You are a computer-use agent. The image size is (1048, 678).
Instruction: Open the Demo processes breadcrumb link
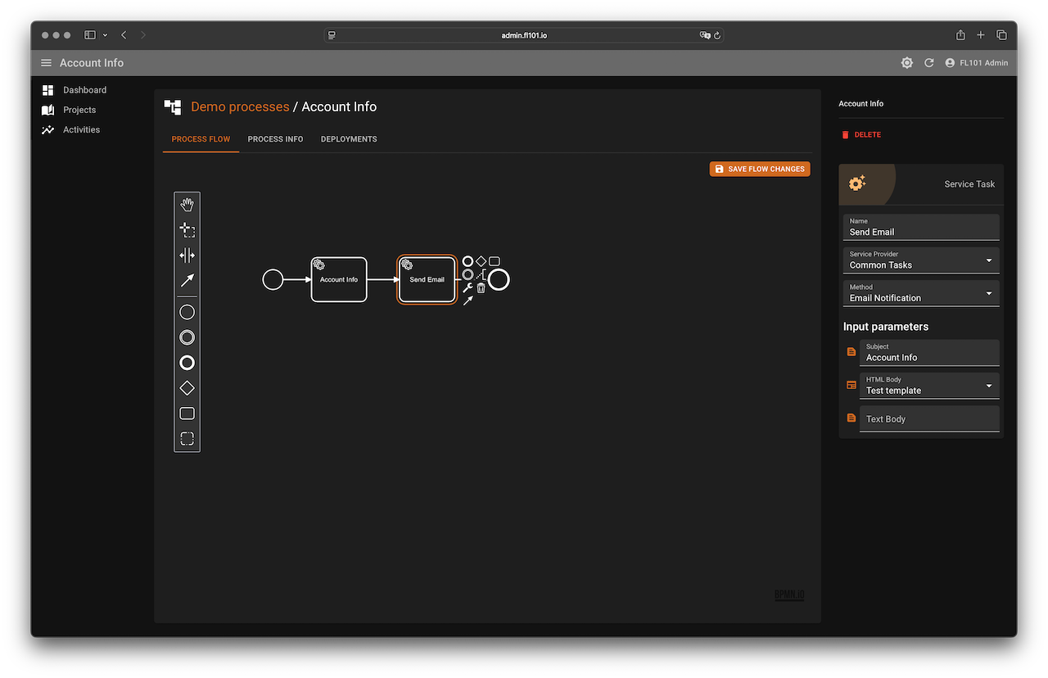click(240, 107)
